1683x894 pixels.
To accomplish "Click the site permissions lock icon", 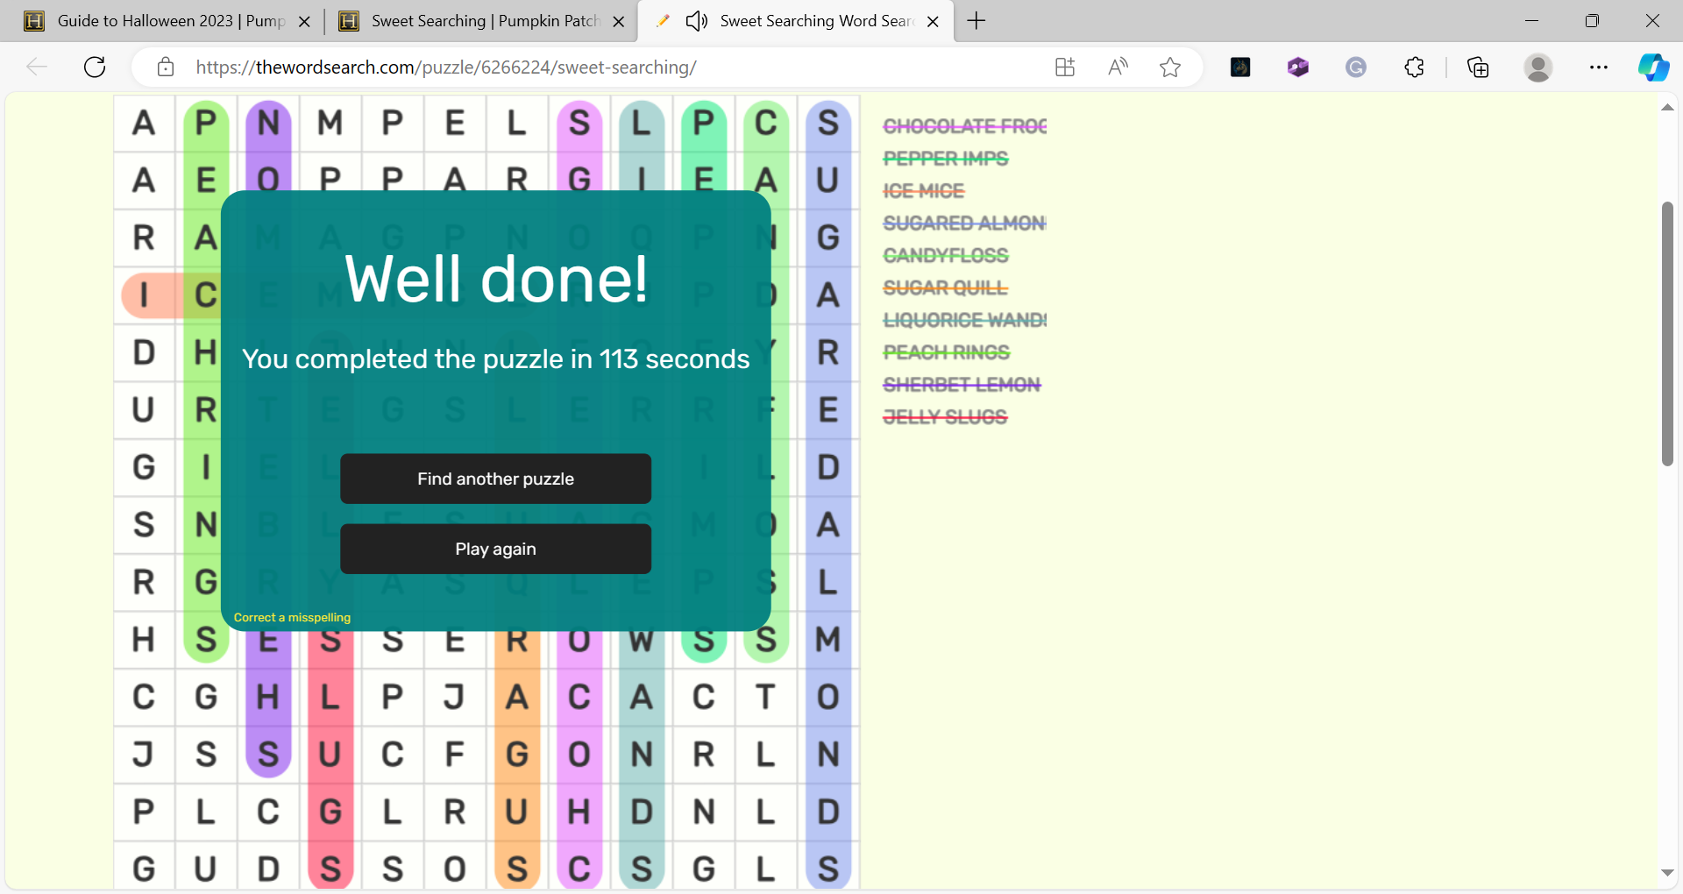I will [166, 67].
